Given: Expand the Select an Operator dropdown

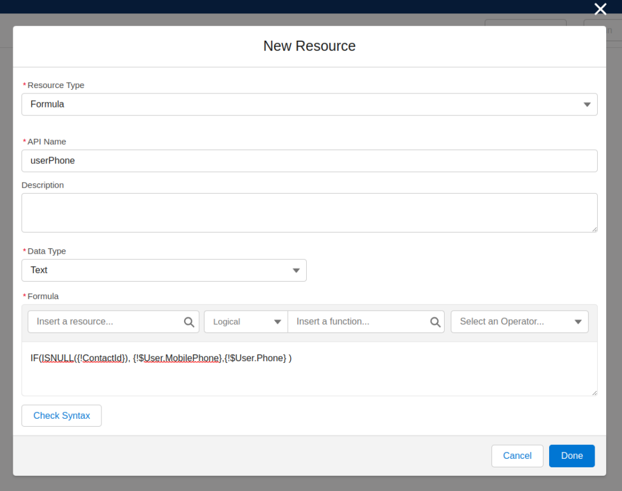Looking at the screenshot, I should coord(519,322).
